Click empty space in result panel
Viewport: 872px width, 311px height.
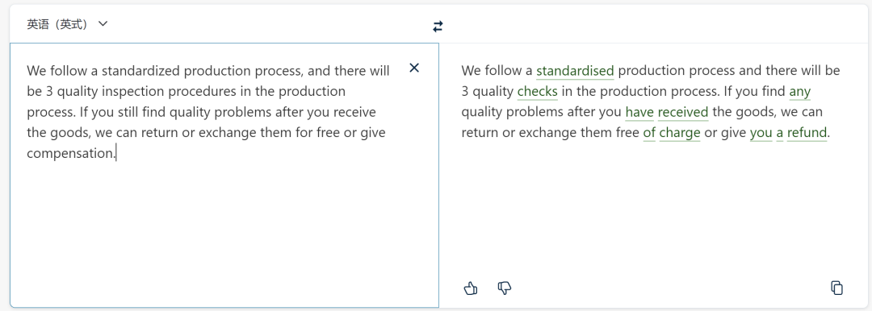click(655, 211)
